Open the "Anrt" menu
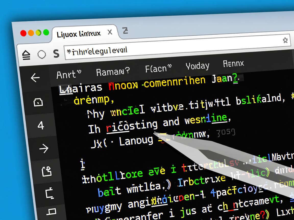 68,75
